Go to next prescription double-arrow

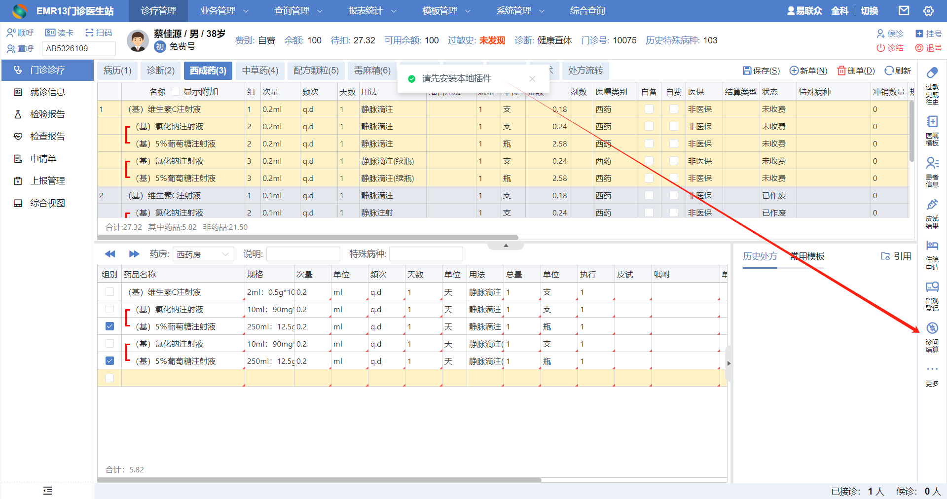(134, 254)
